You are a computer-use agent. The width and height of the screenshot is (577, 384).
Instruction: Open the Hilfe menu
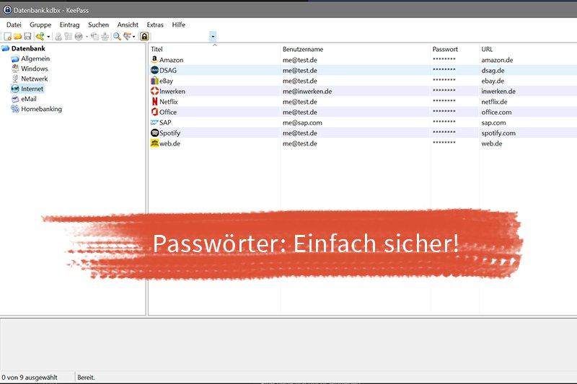click(x=178, y=24)
